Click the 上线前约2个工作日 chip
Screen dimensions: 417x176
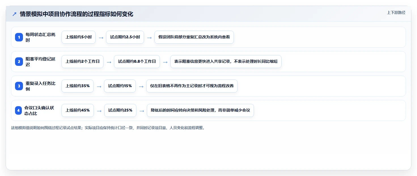pos(82,62)
